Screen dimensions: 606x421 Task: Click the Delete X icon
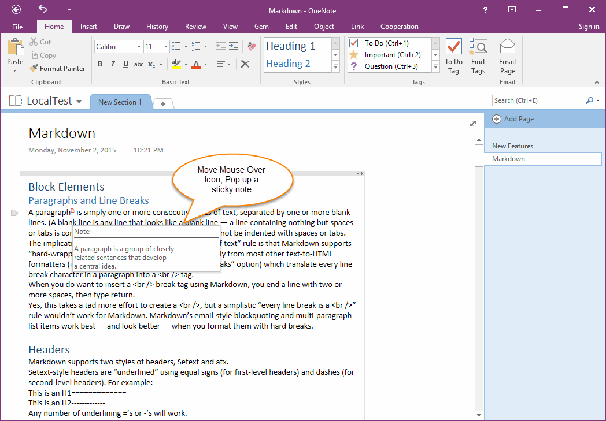coord(245,64)
